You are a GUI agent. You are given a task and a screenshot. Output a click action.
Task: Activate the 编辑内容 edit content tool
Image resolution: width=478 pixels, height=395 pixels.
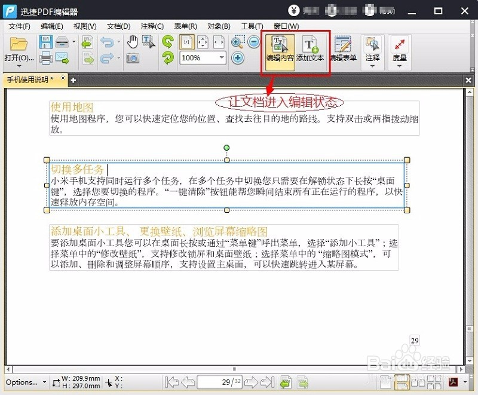(280, 52)
